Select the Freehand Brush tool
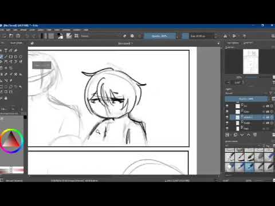Screen dimensions: 275x206 click(x=1, y=57)
